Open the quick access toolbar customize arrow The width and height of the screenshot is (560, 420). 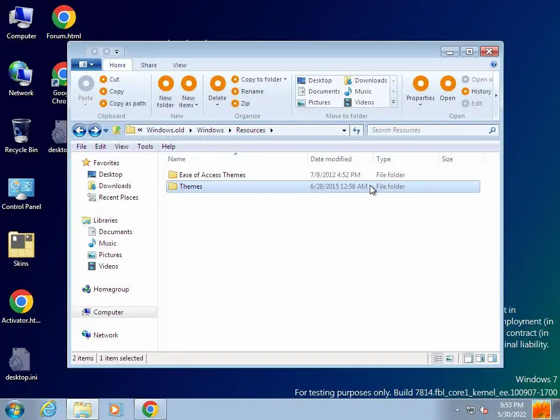pos(116,52)
